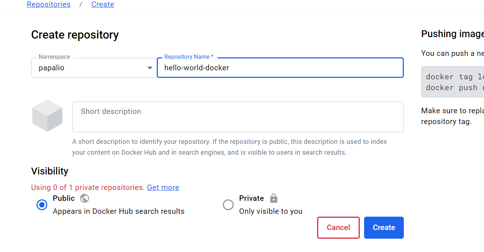Focus the Repository Name input field

pyautogui.click(x=280, y=68)
